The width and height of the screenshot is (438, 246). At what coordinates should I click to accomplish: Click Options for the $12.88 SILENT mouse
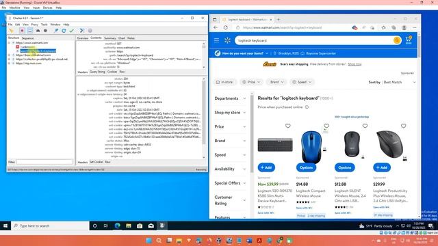click(x=345, y=167)
